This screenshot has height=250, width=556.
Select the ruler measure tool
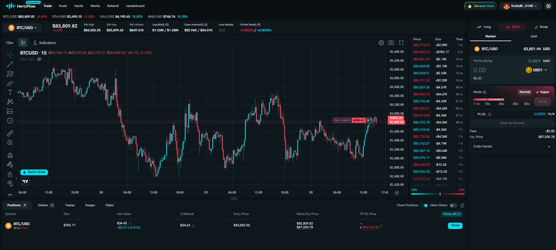click(10, 133)
